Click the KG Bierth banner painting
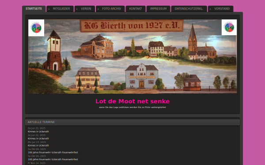The image size is (265, 165). [x=132, y=57]
